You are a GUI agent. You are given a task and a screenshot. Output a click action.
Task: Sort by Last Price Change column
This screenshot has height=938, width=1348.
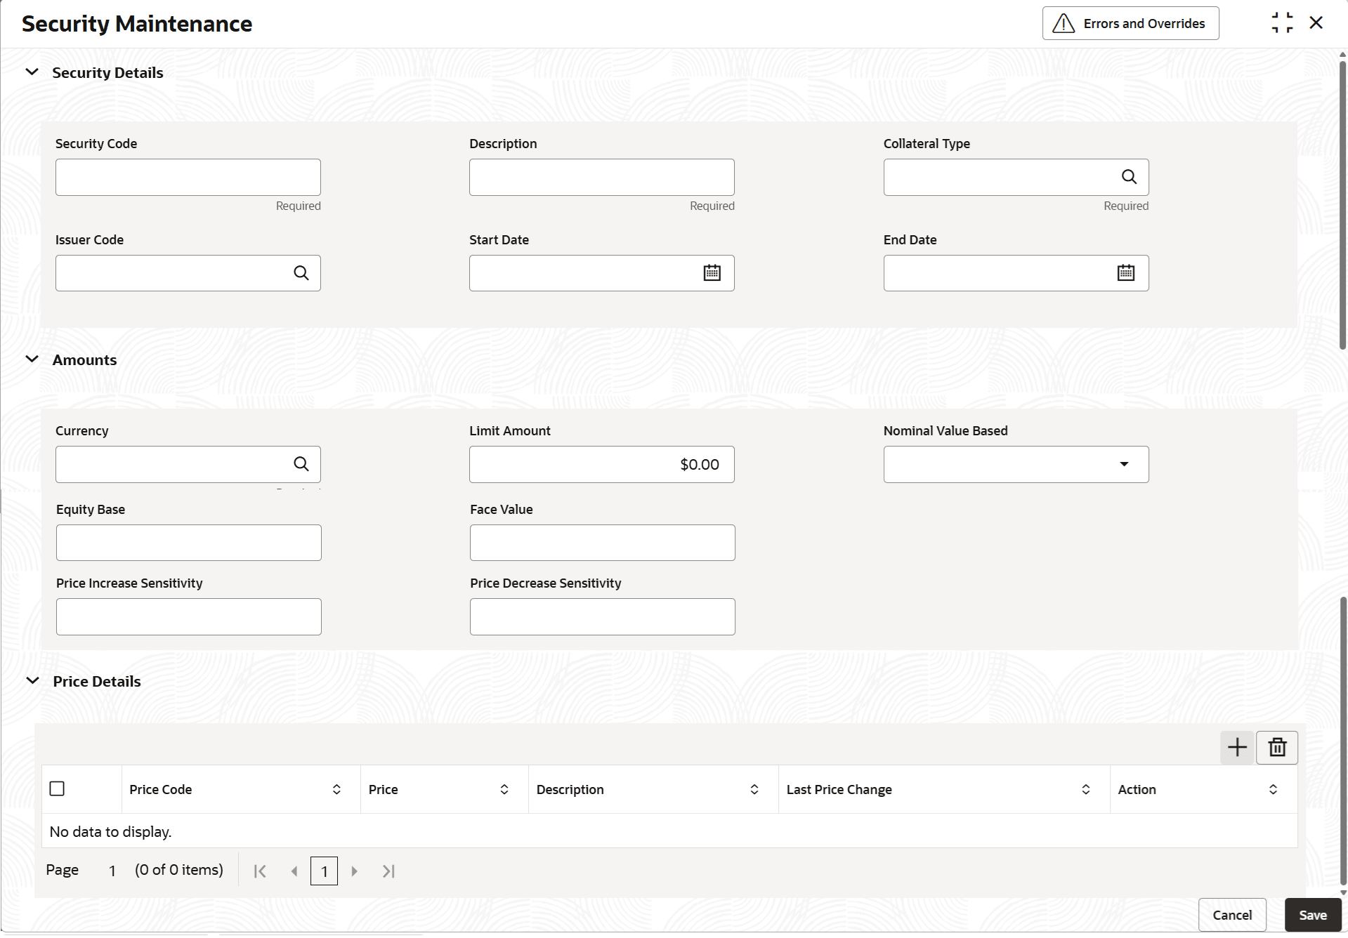coord(1085,789)
